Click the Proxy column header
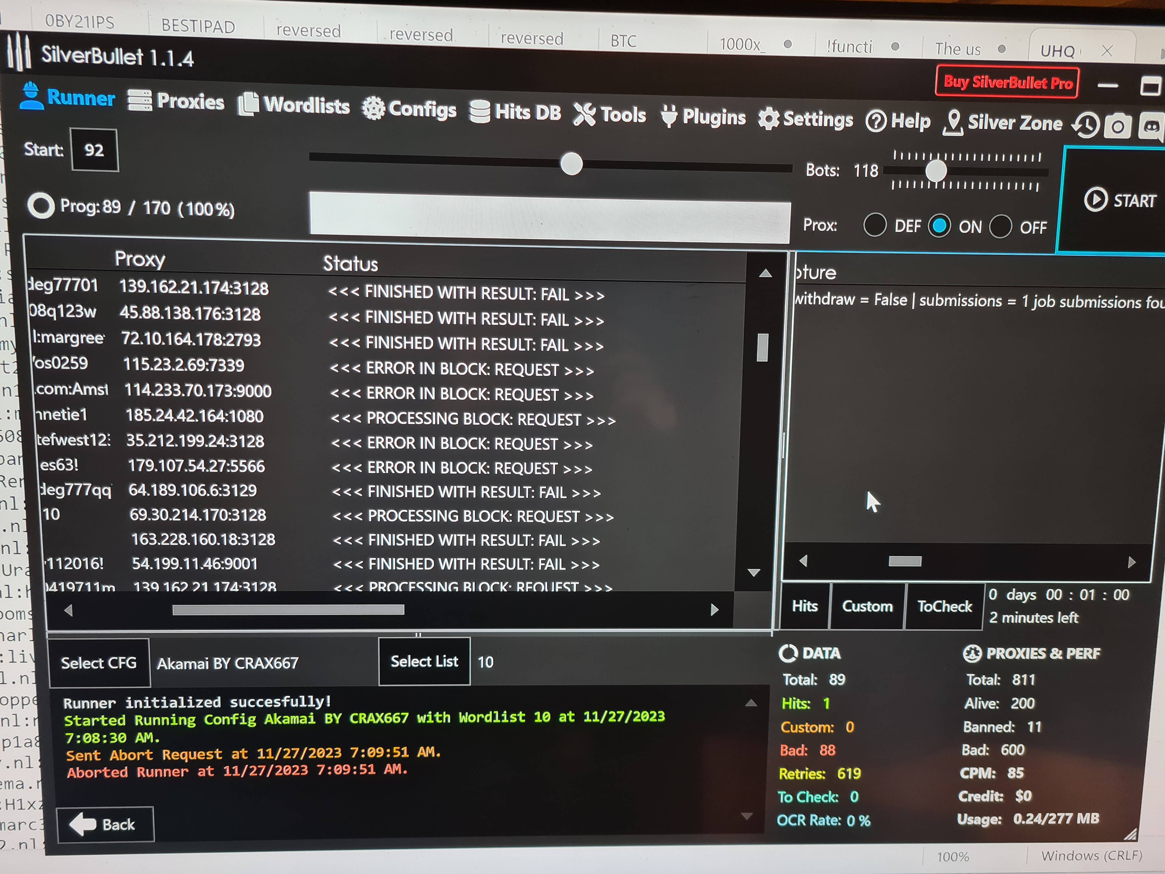Image resolution: width=1165 pixels, height=874 pixels. click(140, 259)
